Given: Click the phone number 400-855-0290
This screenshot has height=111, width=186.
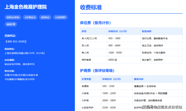Looking at the screenshot, I should pos(16,42).
